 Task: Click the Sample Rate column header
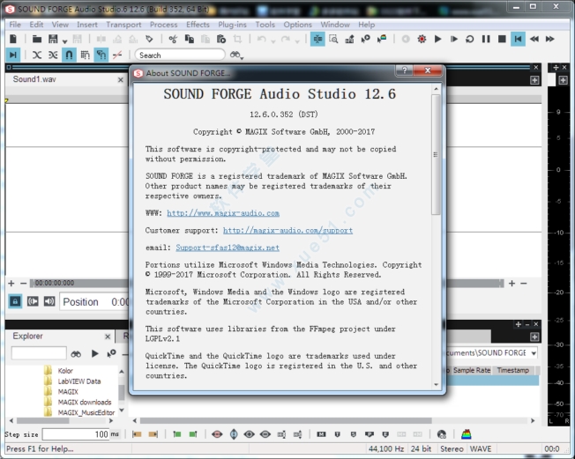[x=471, y=370]
